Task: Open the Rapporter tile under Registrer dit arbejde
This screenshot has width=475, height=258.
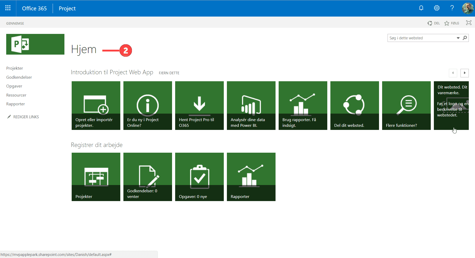Action: [x=251, y=177]
